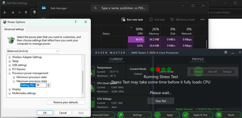
Task: Switch to CURRENT tab in Ryzen Master
Action: click(116, 59)
